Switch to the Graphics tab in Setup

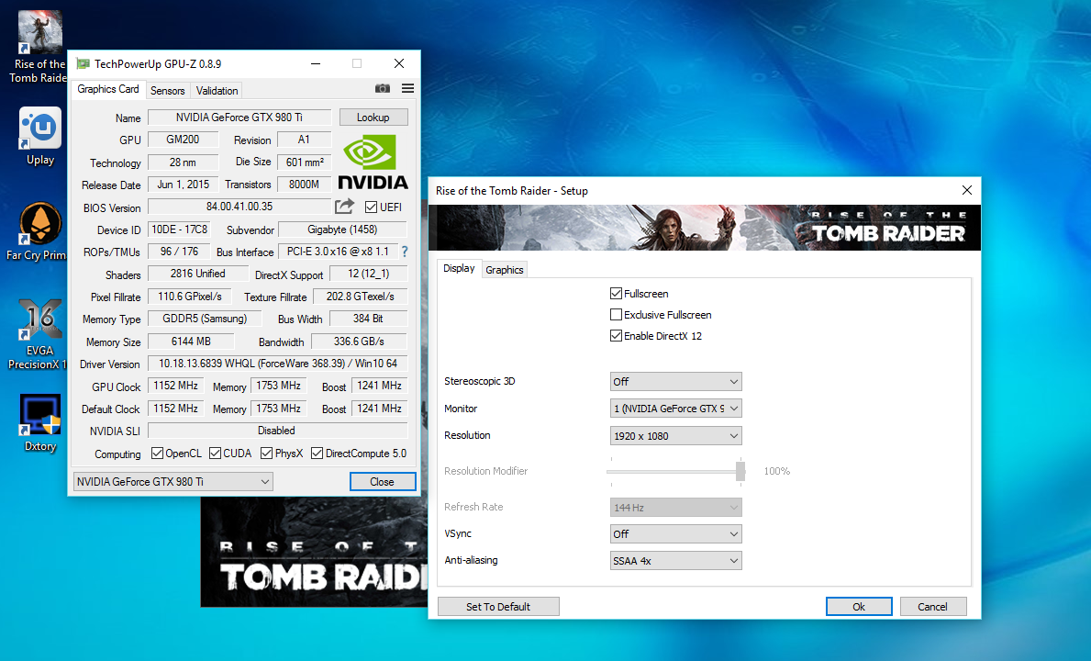tap(505, 270)
